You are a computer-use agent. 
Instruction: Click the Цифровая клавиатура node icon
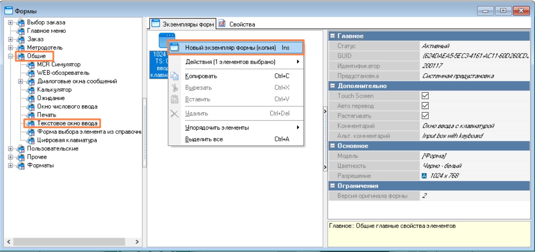coord(31,141)
